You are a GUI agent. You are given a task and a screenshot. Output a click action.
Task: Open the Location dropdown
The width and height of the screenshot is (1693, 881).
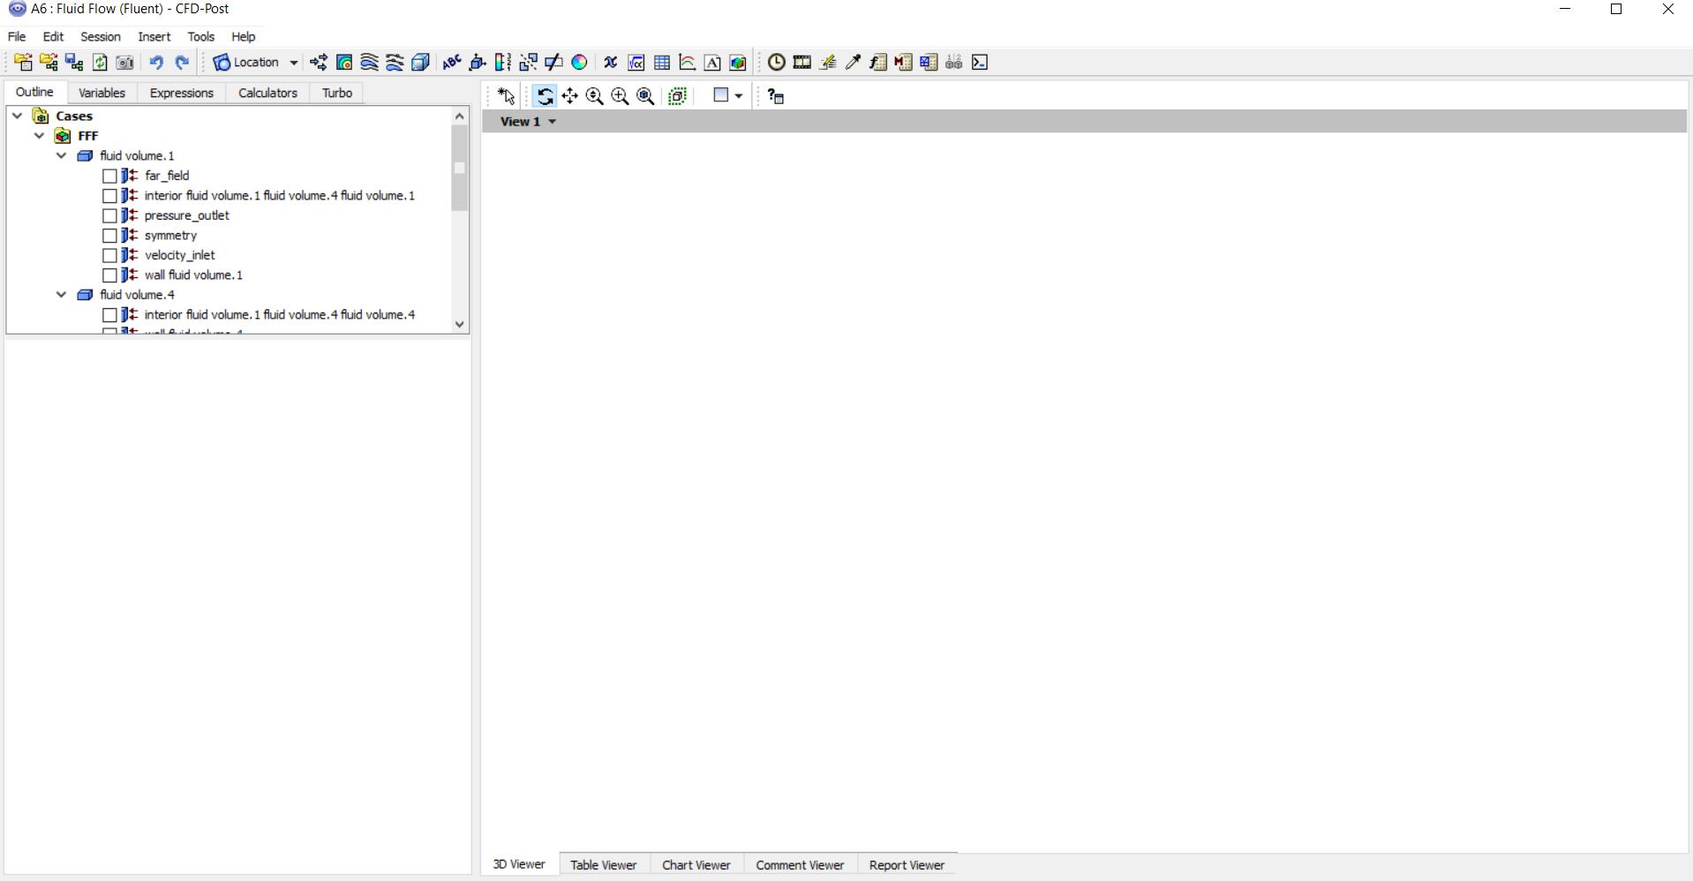click(294, 62)
